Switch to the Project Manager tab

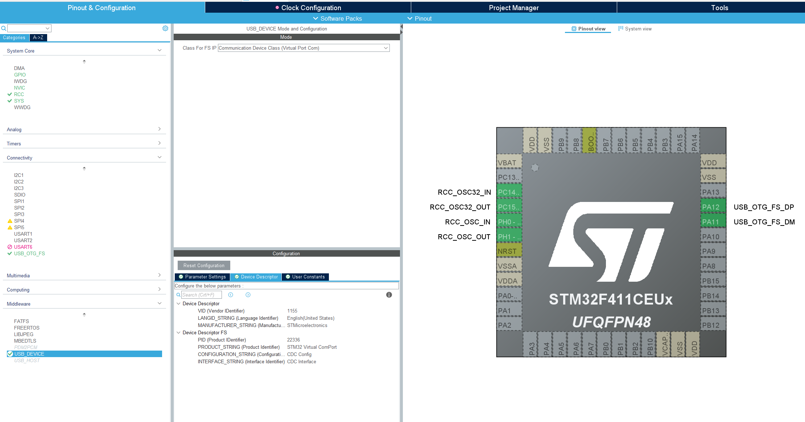click(x=514, y=8)
